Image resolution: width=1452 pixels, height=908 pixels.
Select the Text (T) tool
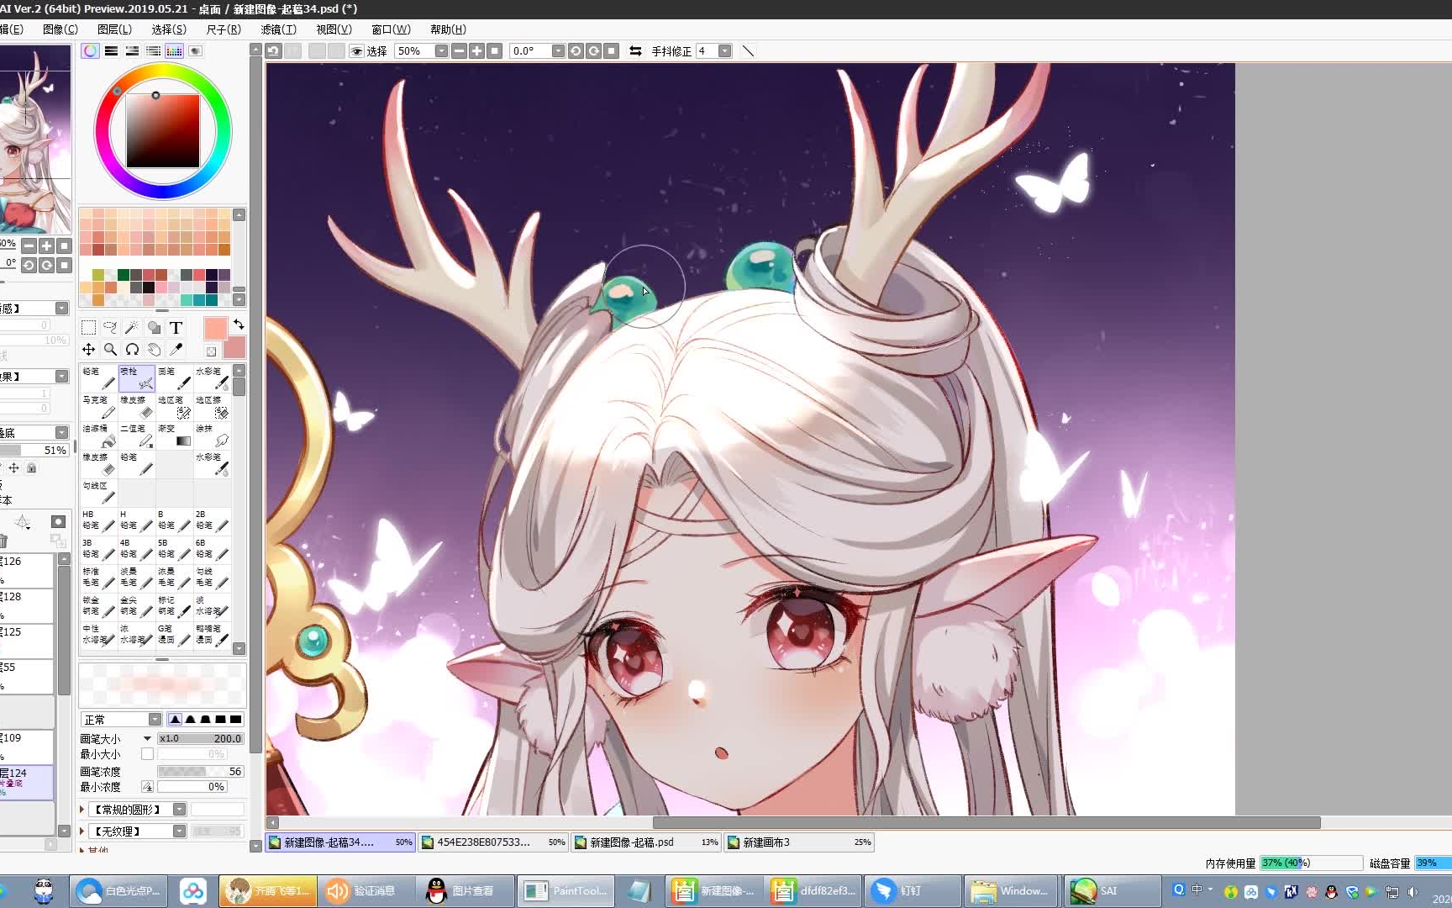pos(176,328)
